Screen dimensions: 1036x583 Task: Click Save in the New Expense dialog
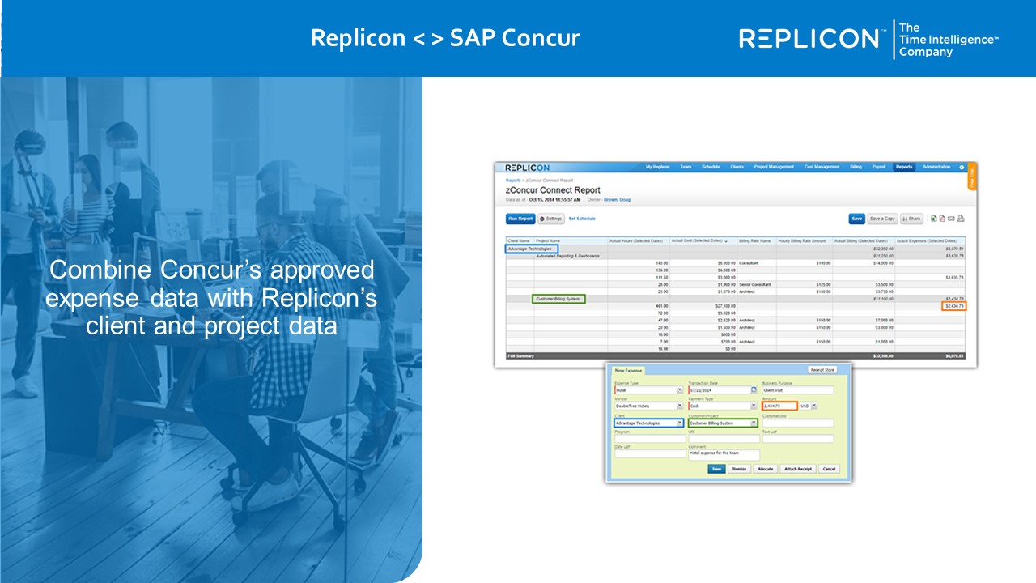pyautogui.click(x=716, y=469)
